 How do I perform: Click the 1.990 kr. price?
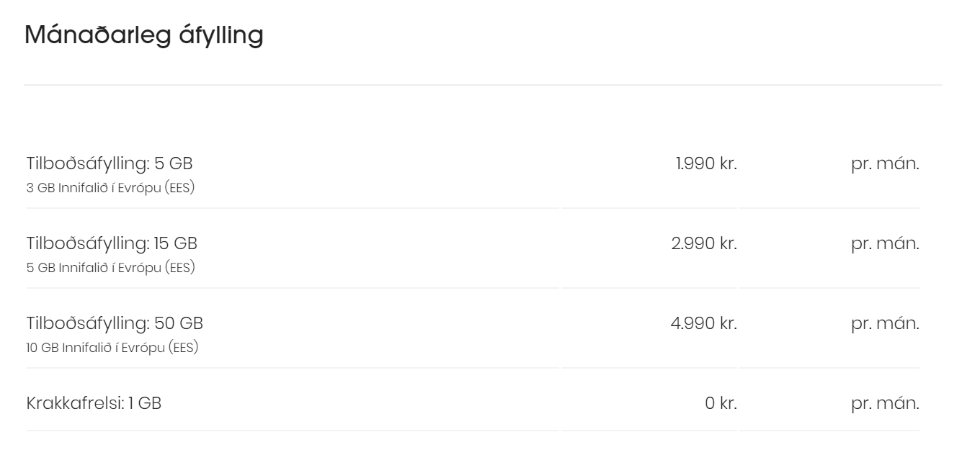click(x=706, y=164)
